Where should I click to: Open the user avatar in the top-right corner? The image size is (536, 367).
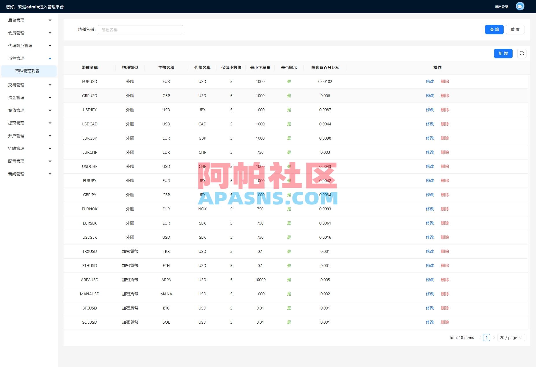click(520, 6)
